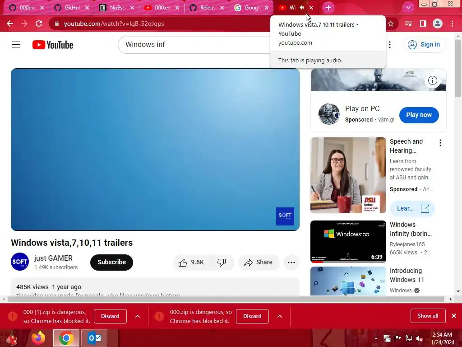Open the just GAMER channel name link
Image resolution: width=462 pixels, height=347 pixels.
(53, 258)
